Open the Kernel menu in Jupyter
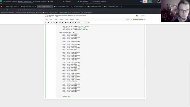This screenshot has height=107, width=190. click(x=72, y=19)
